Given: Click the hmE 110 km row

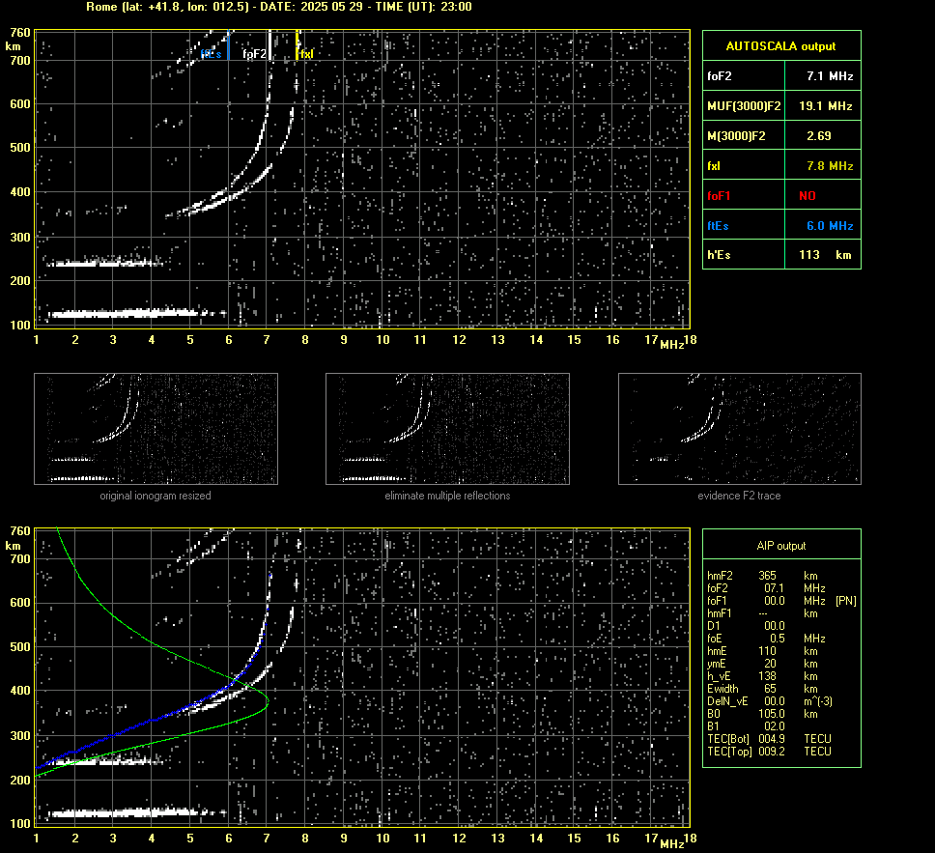Looking at the screenshot, I should tap(762, 651).
